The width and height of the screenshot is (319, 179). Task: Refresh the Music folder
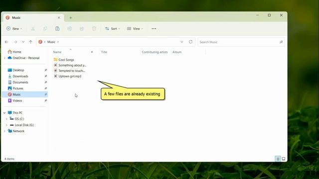(x=190, y=42)
